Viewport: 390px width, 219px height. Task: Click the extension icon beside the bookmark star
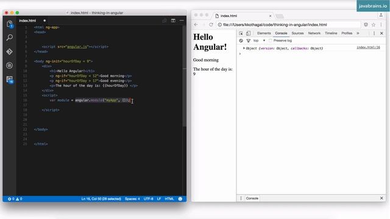click(x=366, y=24)
